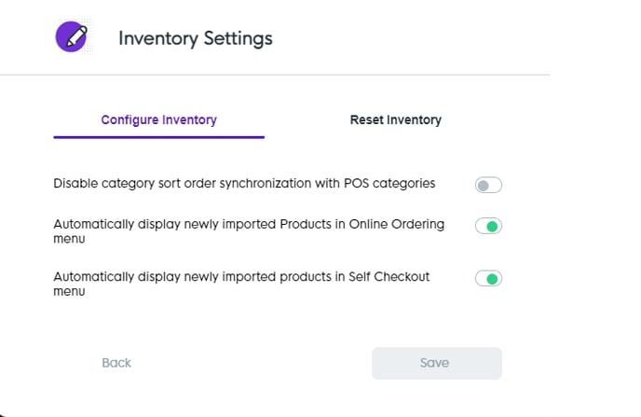Click the green knob of Self Checkout switch
The width and height of the screenshot is (641, 417).
pyautogui.click(x=494, y=278)
